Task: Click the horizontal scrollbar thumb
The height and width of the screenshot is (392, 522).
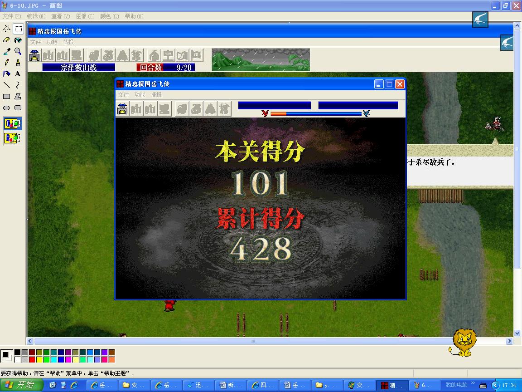Action: [253, 341]
